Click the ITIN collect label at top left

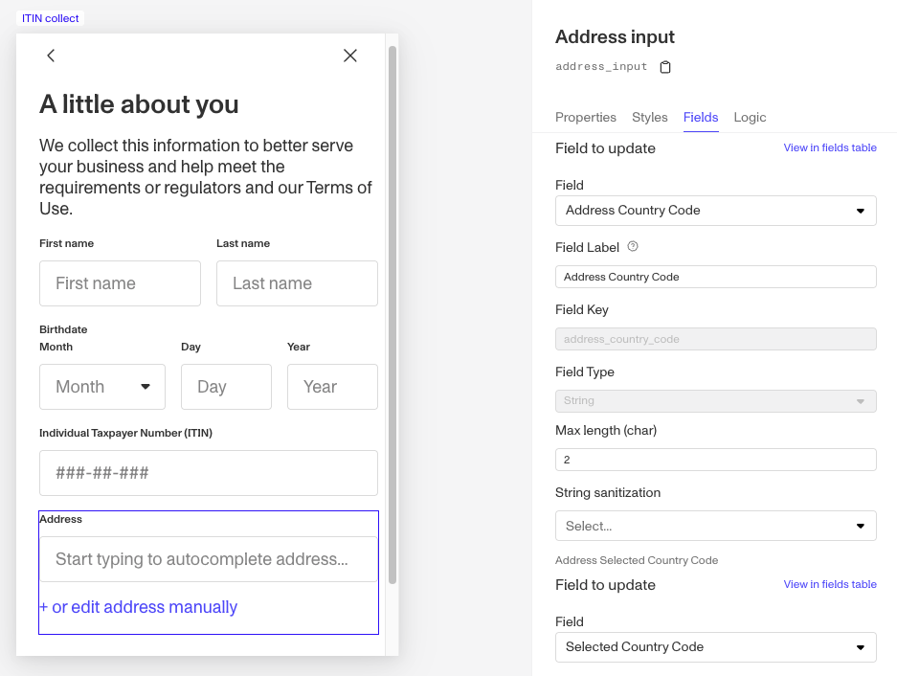(x=50, y=17)
